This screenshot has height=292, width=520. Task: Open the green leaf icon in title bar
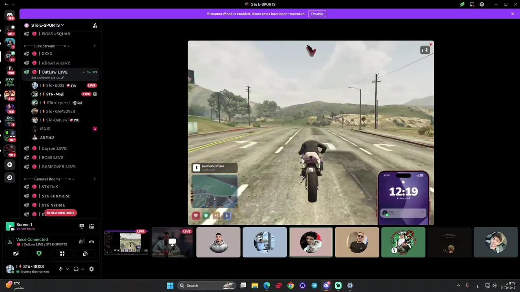[462, 4]
